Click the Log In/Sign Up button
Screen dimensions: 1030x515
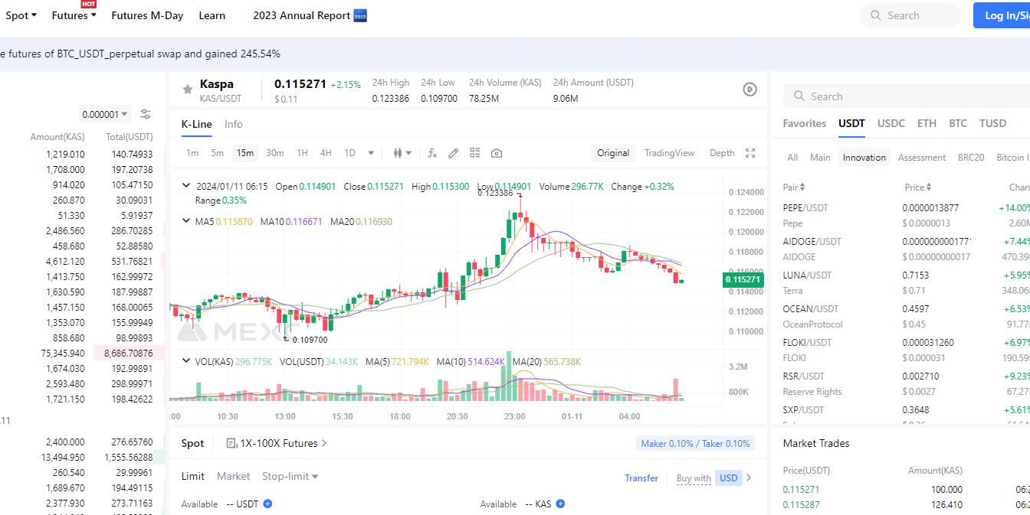click(1002, 15)
